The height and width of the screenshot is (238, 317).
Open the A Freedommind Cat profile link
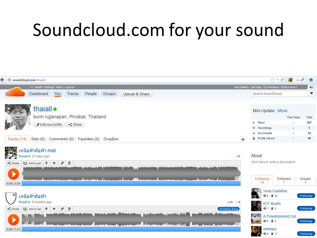(279, 216)
